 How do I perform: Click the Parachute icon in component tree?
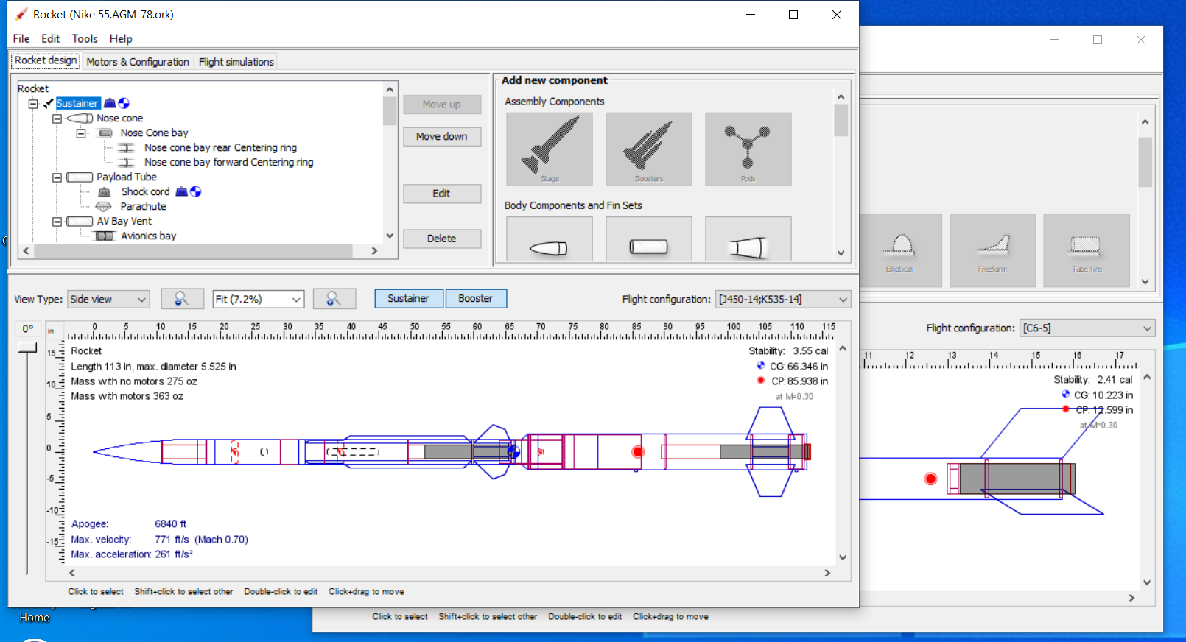104,206
